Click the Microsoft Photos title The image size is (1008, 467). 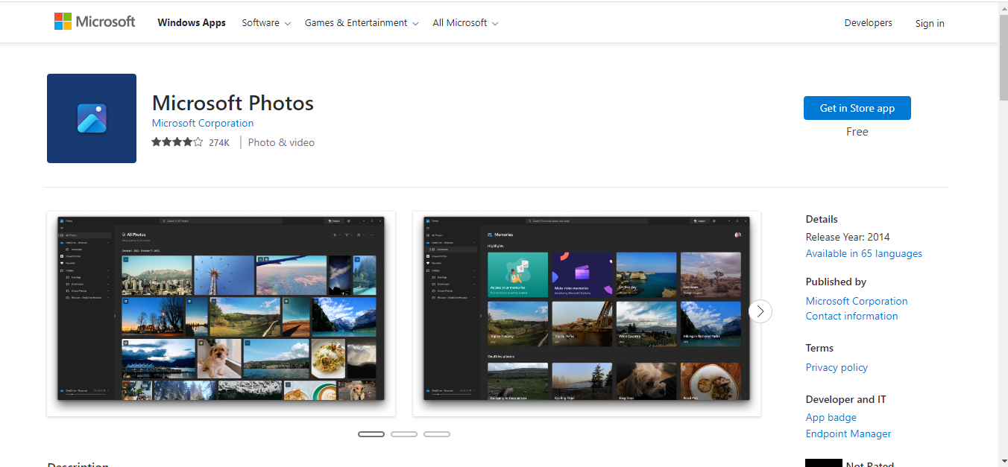(233, 103)
